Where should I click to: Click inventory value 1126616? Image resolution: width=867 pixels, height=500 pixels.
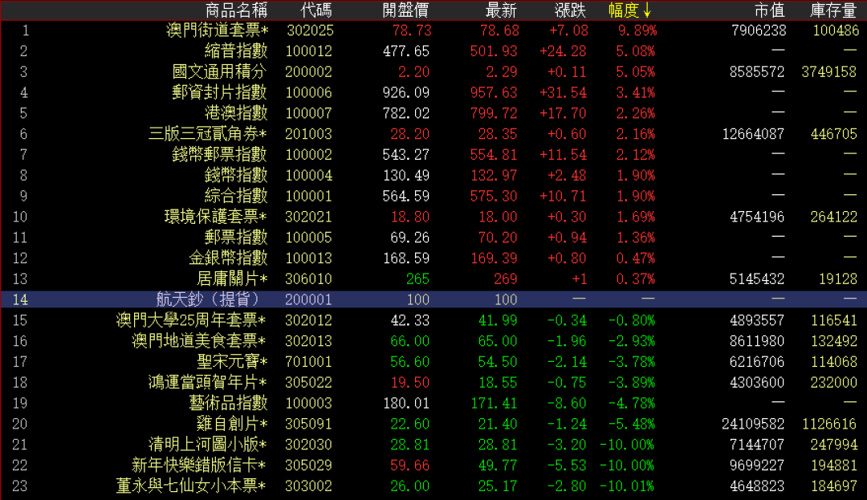tap(829, 425)
